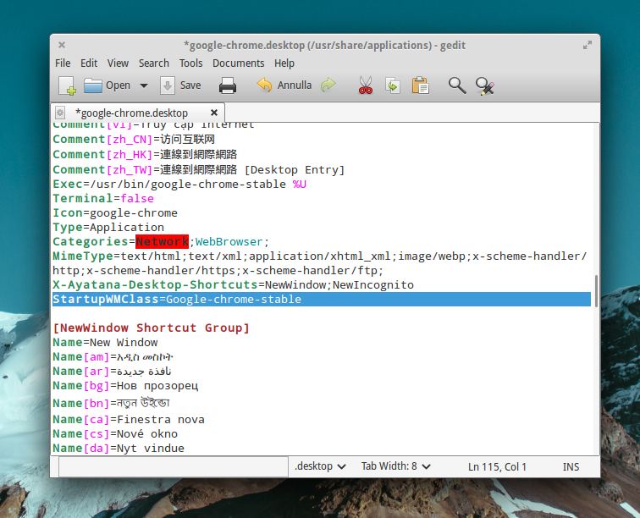Open the Tab Width dropdown
Viewport: 640px width, 518px height.
(x=395, y=466)
